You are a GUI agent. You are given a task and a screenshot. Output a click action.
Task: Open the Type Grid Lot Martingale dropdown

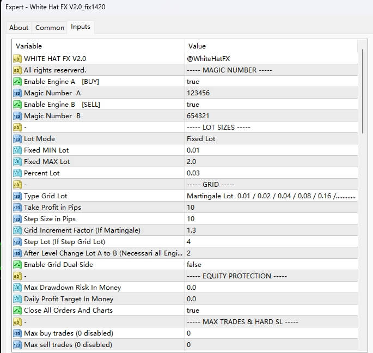click(x=271, y=196)
